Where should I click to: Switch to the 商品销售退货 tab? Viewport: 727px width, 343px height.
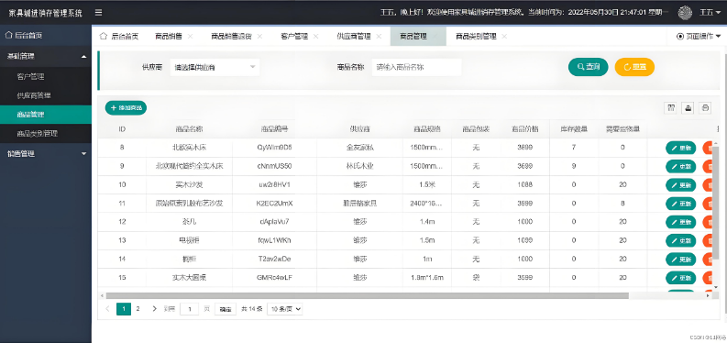231,36
